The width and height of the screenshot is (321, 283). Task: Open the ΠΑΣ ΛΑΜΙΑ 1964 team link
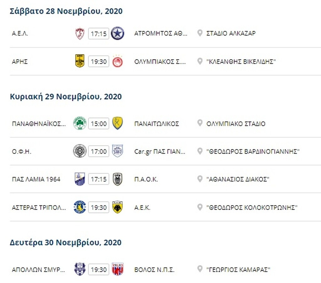click(x=36, y=179)
